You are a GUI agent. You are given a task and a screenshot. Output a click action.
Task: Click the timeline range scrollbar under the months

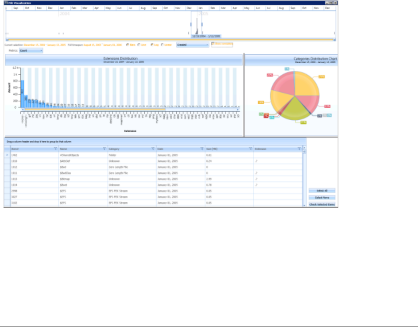click(x=170, y=40)
